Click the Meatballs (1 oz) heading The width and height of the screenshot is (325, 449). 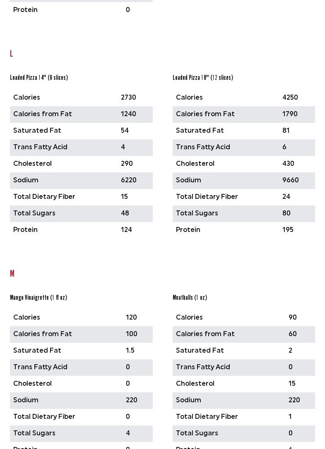pyautogui.click(x=190, y=298)
